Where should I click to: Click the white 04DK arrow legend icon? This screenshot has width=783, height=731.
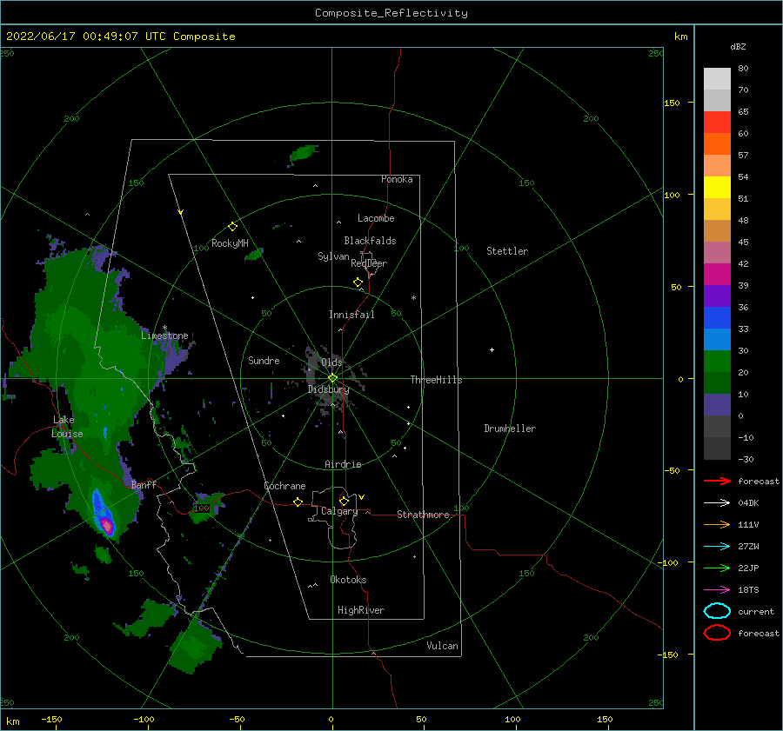point(717,503)
